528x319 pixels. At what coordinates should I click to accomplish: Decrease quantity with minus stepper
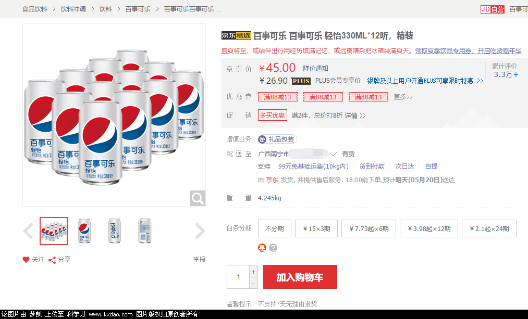253,283
